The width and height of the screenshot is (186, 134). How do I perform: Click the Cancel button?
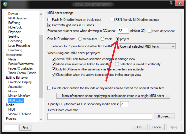click(157, 127)
